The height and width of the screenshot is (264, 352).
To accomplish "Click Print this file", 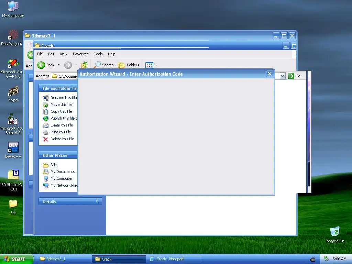I will (x=57, y=132).
